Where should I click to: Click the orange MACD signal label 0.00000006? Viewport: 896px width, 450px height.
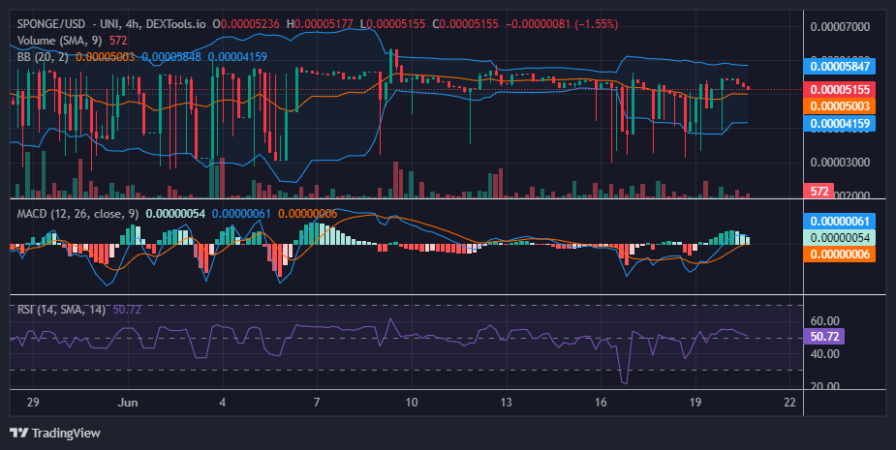tap(839, 255)
